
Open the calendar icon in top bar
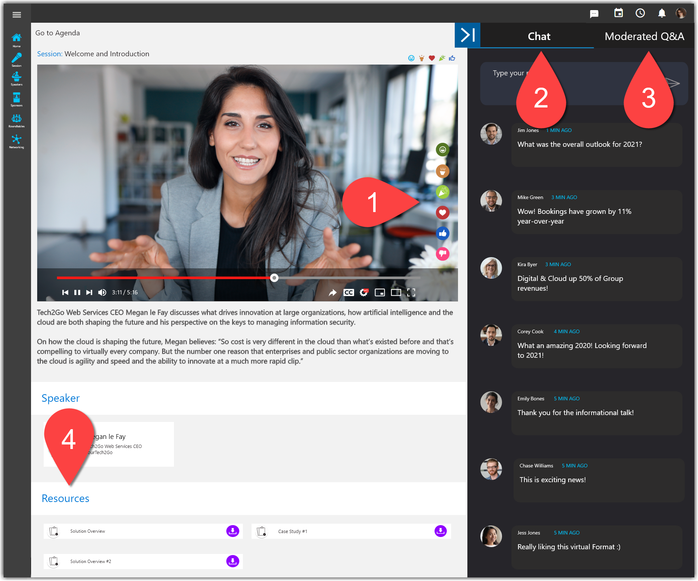point(618,13)
